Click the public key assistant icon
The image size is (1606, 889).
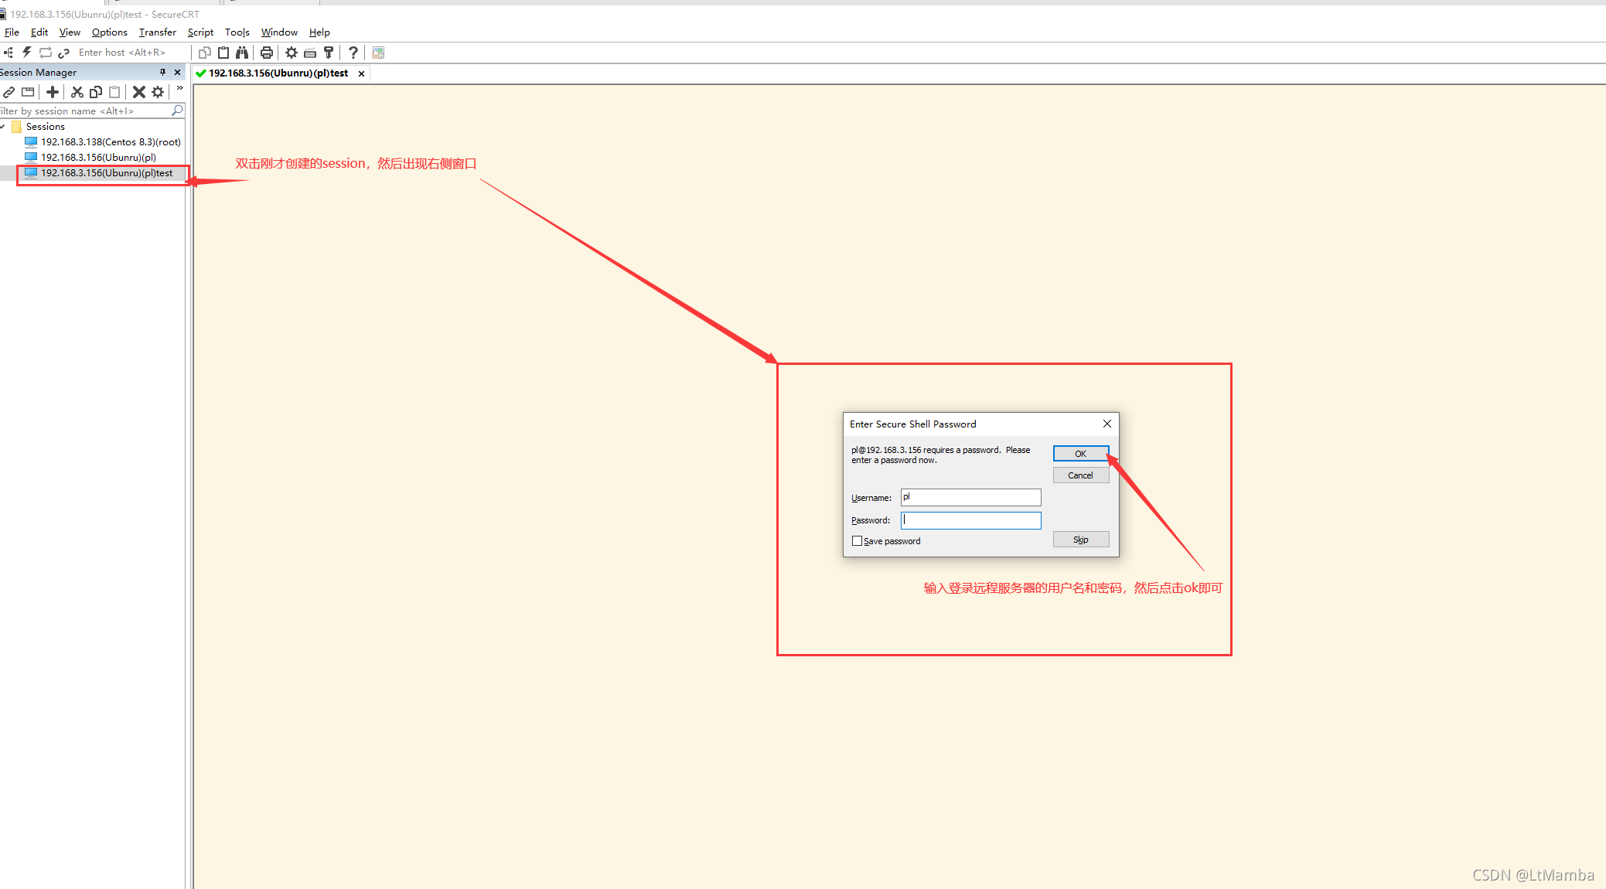coord(329,53)
